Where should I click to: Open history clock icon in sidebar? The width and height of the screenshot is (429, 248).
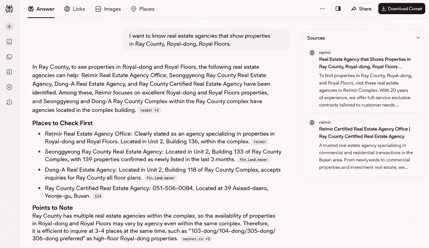9,102
